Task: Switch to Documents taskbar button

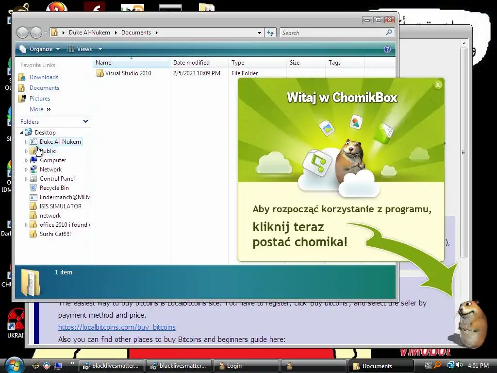Action: (x=381, y=366)
